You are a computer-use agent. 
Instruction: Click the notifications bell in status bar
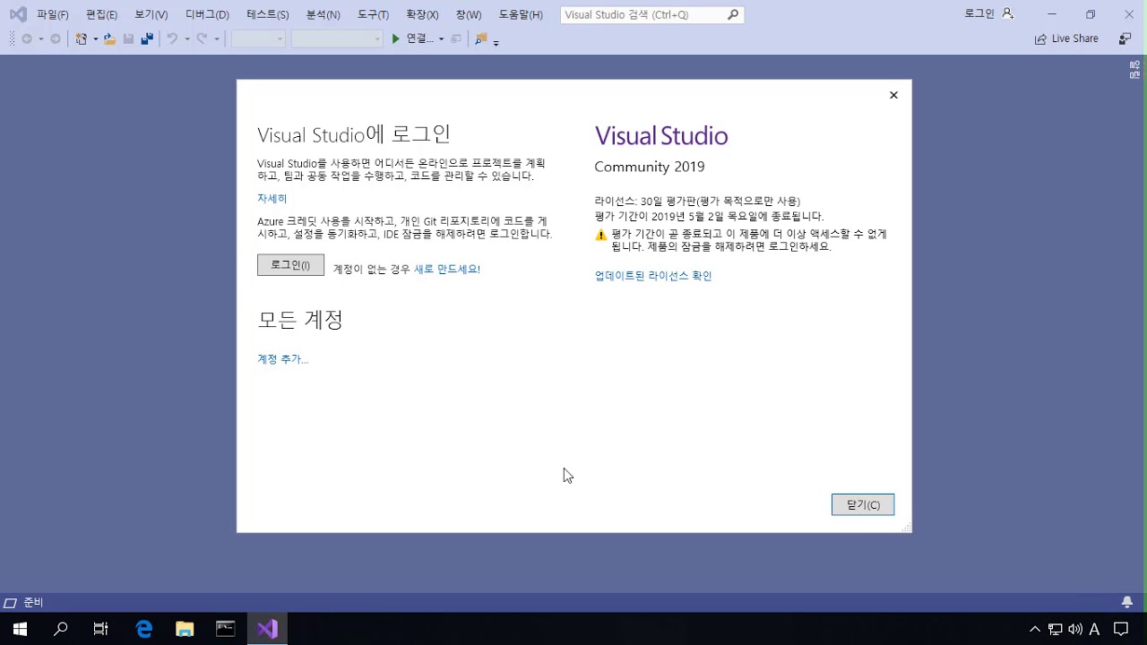pyautogui.click(x=1127, y=602)
